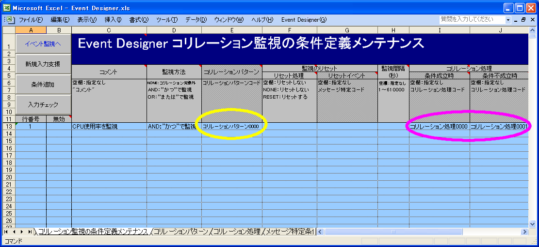Select cell コリレーションパターン0000

[x=232, y=127]
